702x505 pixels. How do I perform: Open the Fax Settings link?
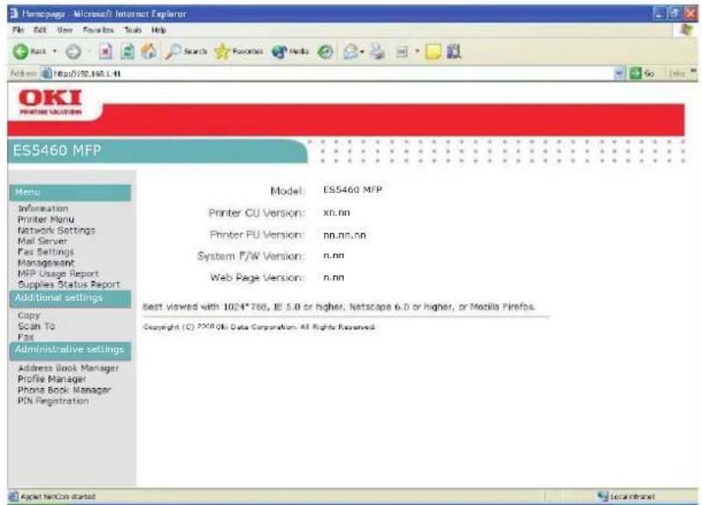(x=46, y=252)
